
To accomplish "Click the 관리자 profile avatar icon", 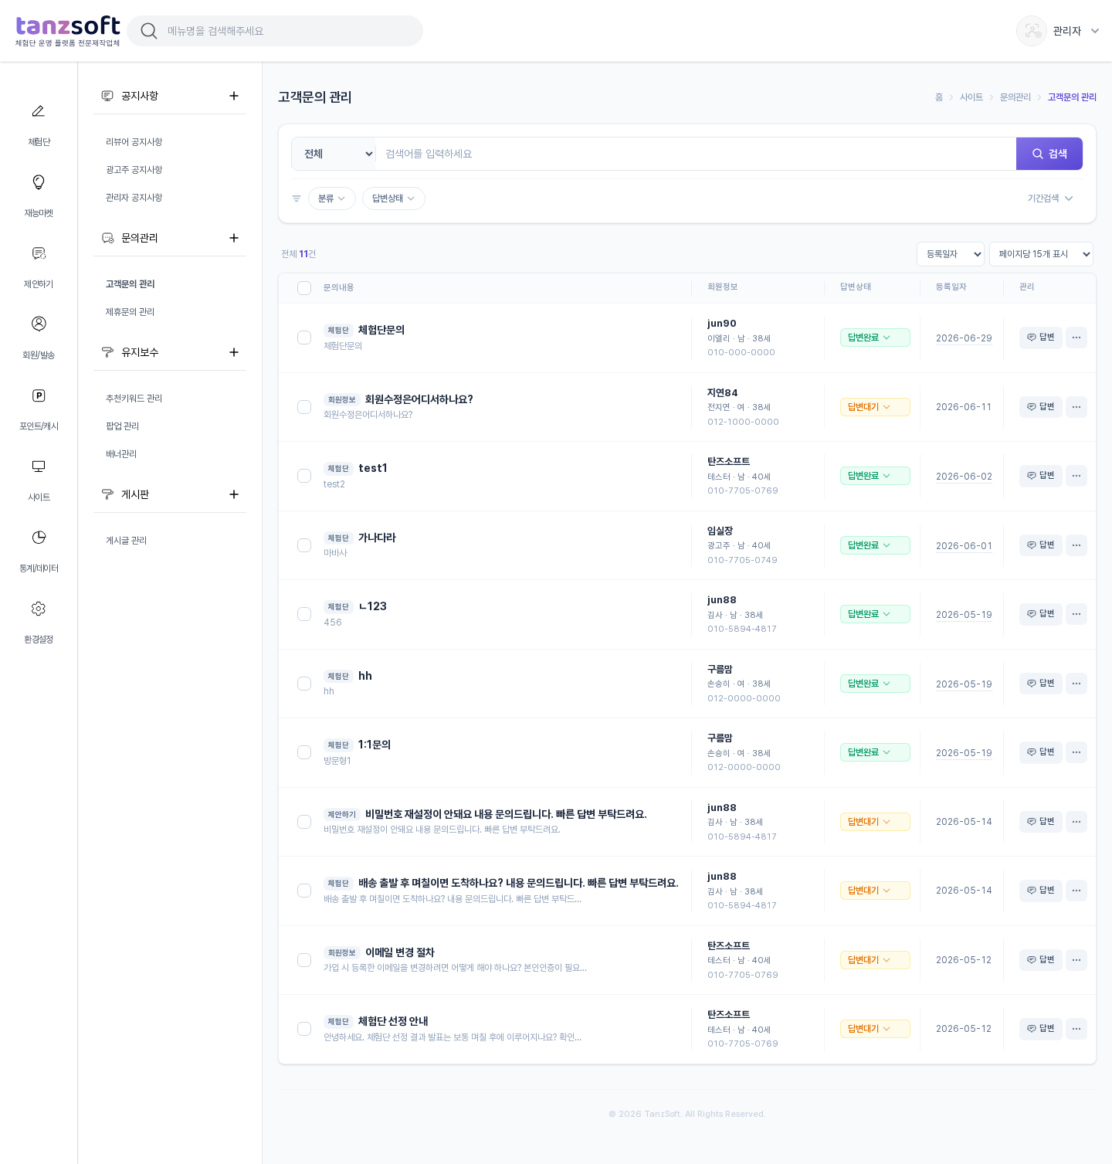I will coord(1032,31).
